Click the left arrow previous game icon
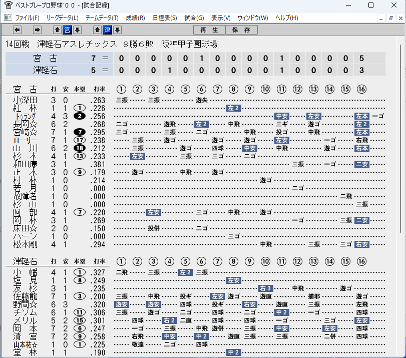 18,30
